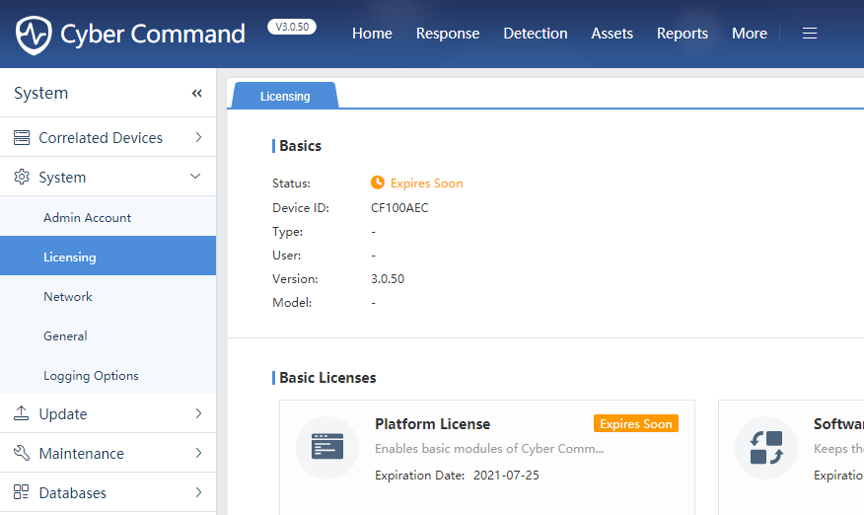Go to Home in top navigation
The width and height of the screenshot is (864, 515).
click(372, 34)
